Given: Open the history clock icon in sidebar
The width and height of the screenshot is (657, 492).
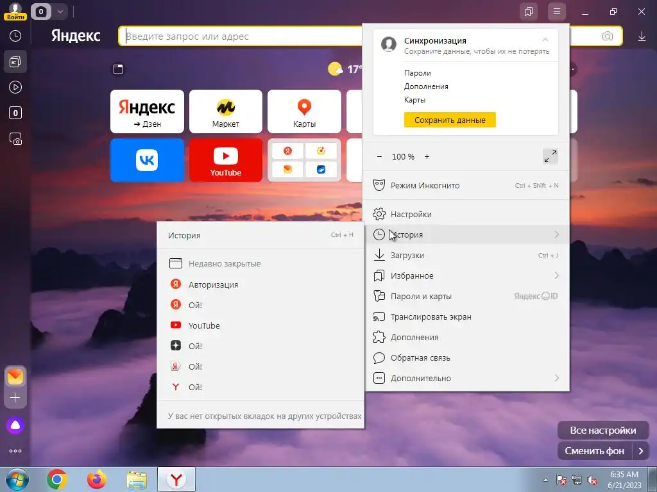Looking at the screenshot, I should [15, 36].
